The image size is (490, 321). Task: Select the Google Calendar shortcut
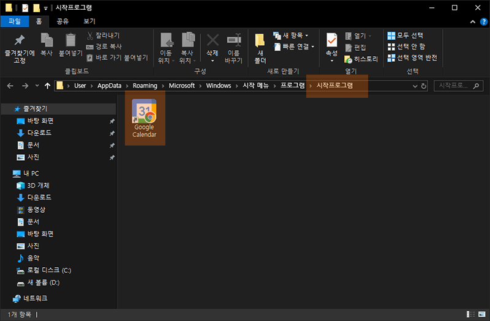[x=144, y=118]
